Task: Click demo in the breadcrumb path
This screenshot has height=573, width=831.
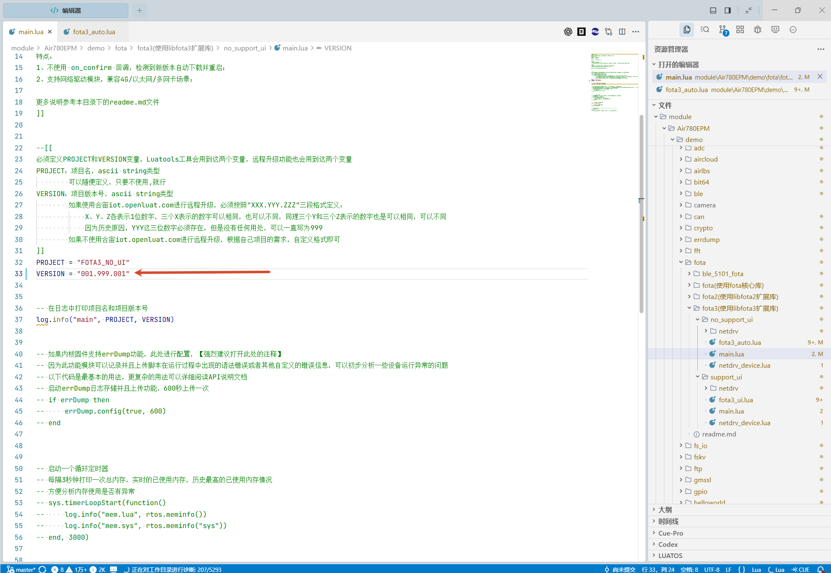Action: coord(96,48)
